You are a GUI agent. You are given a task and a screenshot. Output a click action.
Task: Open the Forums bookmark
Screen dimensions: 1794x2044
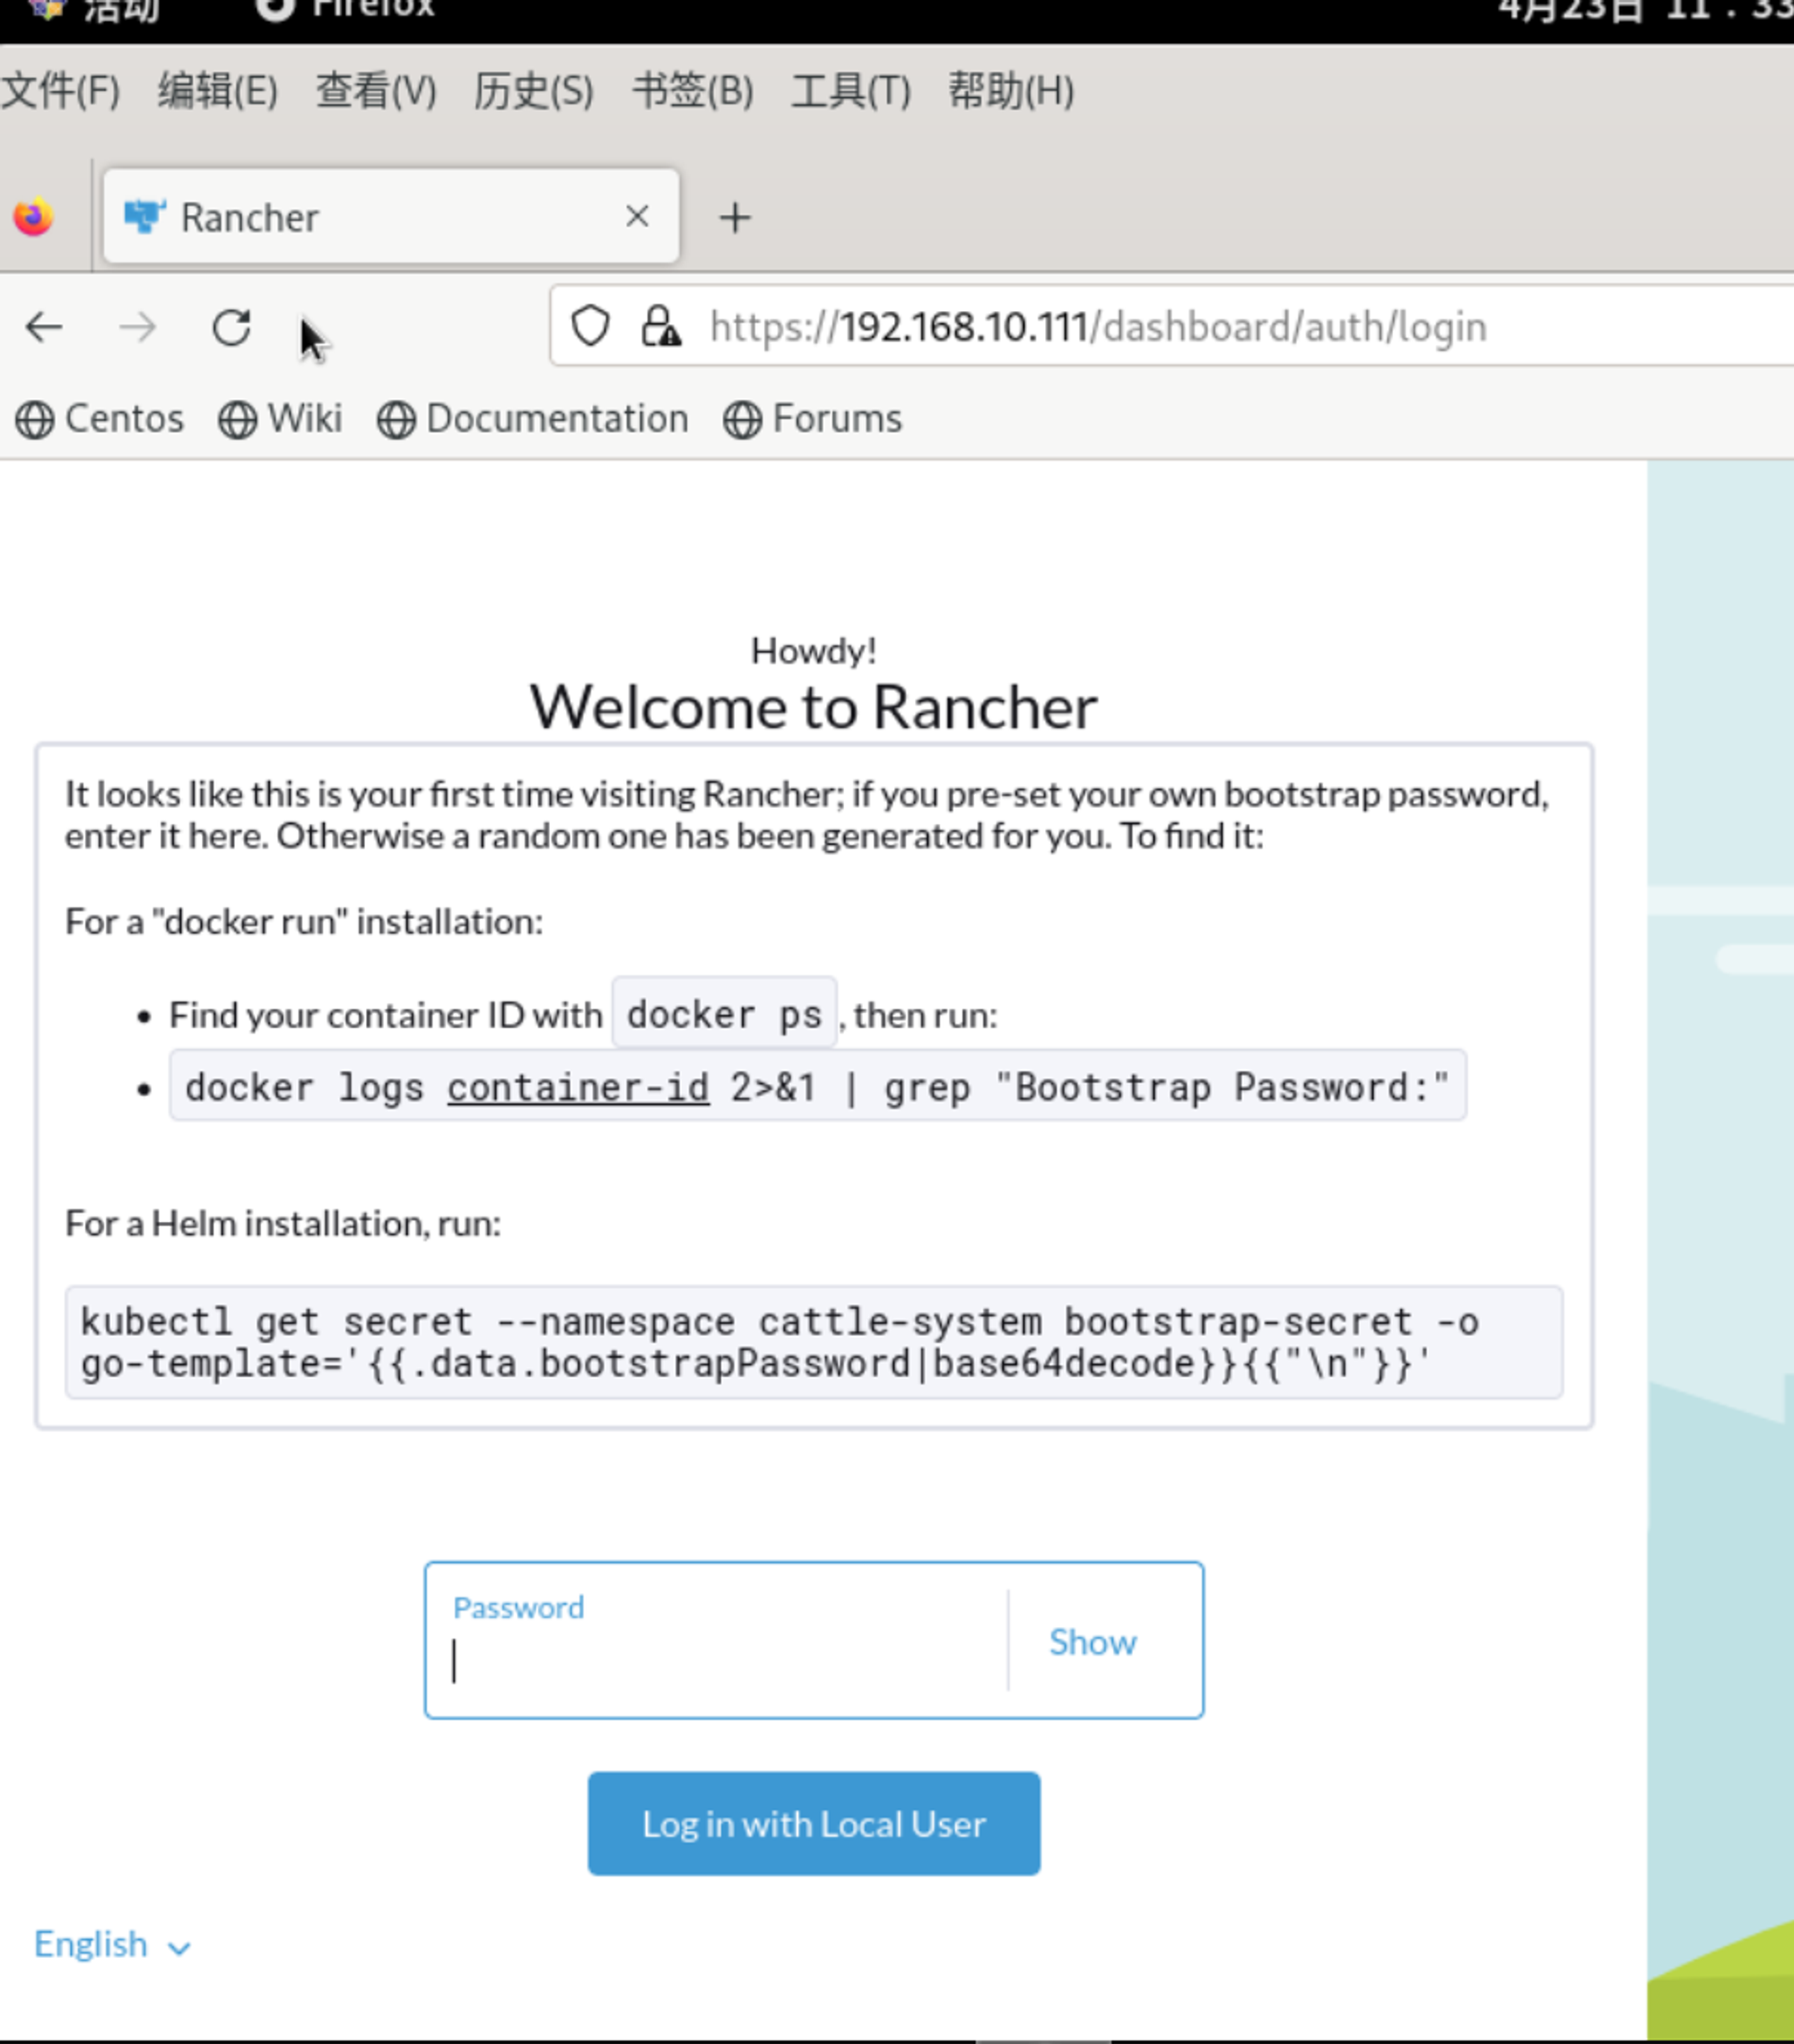click(x=813, y=419)
